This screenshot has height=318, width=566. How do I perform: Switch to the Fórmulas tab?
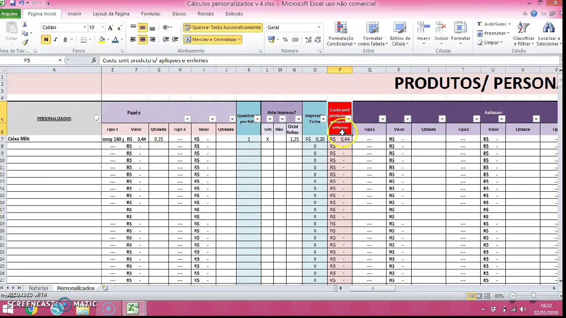151,14
